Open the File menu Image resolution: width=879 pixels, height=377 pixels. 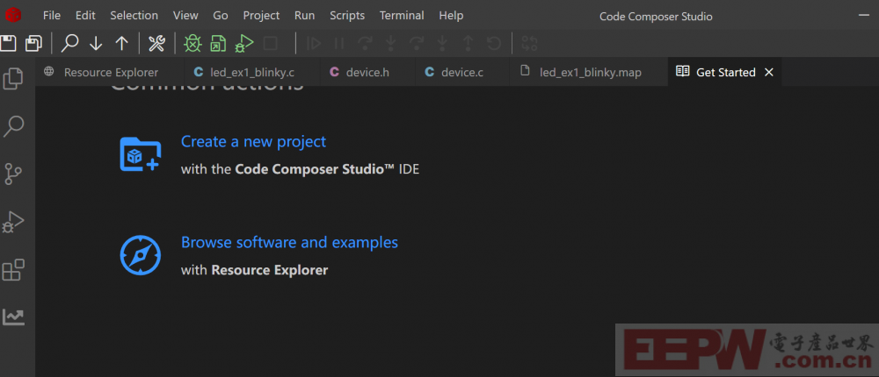(52, 16)
